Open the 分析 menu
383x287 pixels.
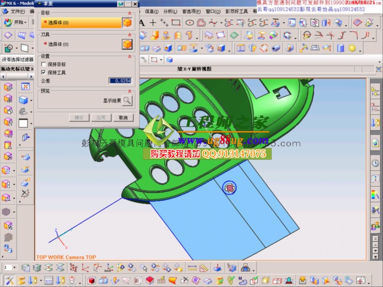coord(169,11)
